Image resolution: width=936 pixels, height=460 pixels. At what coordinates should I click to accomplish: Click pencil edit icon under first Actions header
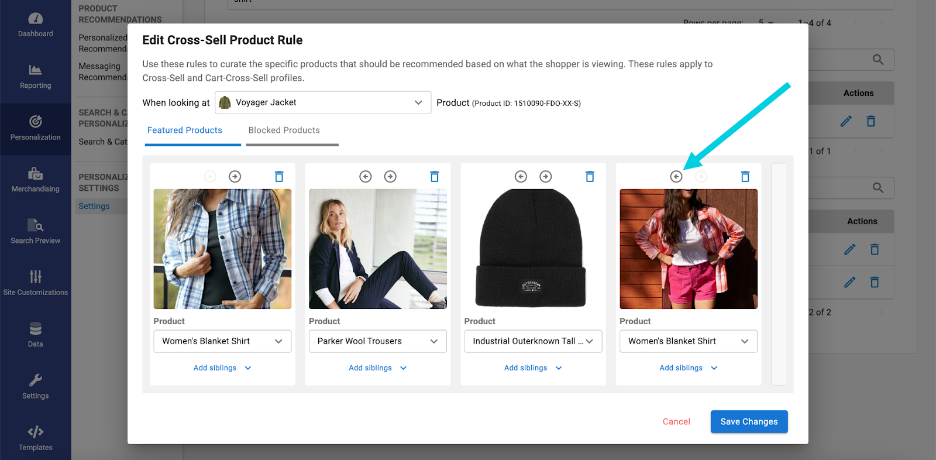click(x=846, y=121)
